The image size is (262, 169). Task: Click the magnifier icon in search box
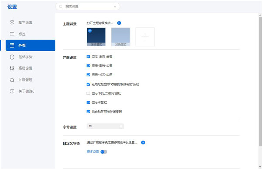pyautogui.click(x=61, y=7)
